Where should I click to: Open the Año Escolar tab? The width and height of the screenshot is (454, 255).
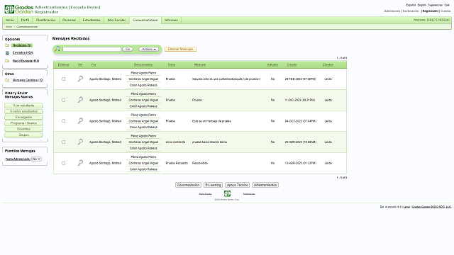coord(116,20)
